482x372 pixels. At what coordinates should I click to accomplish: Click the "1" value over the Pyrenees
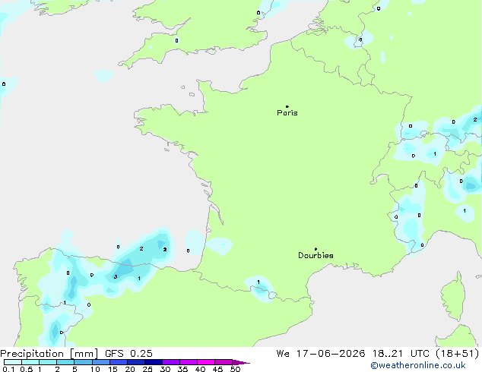[x=258, y=282]
